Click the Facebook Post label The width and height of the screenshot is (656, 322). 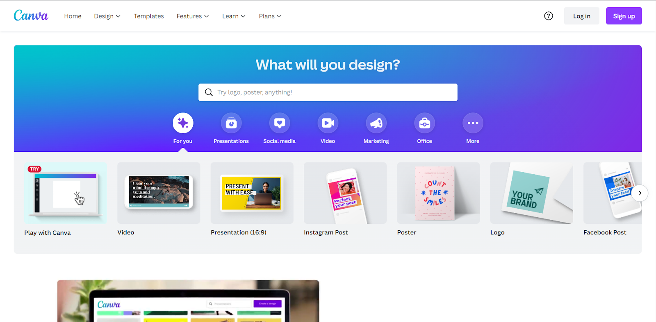605,232
